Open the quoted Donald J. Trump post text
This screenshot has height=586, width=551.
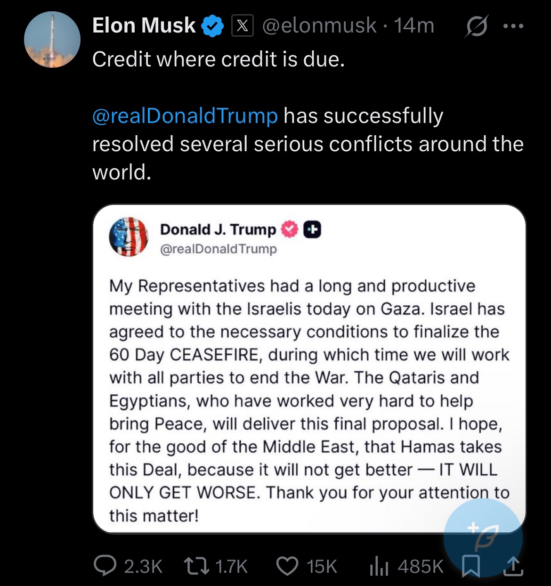[309, 400]
